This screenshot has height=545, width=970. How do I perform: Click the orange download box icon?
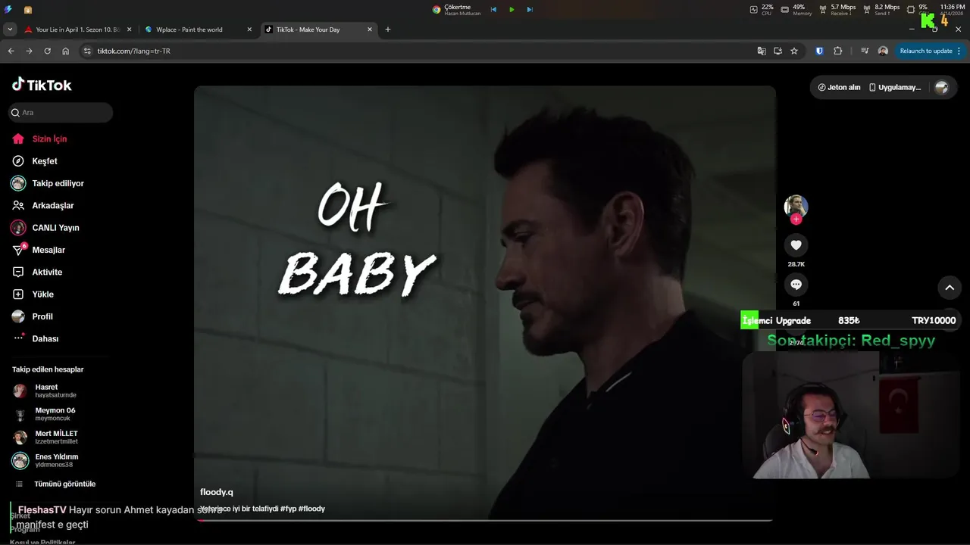28,10
